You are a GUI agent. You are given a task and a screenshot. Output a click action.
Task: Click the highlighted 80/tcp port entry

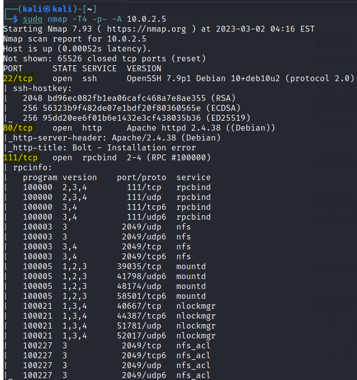pos(18,128)
